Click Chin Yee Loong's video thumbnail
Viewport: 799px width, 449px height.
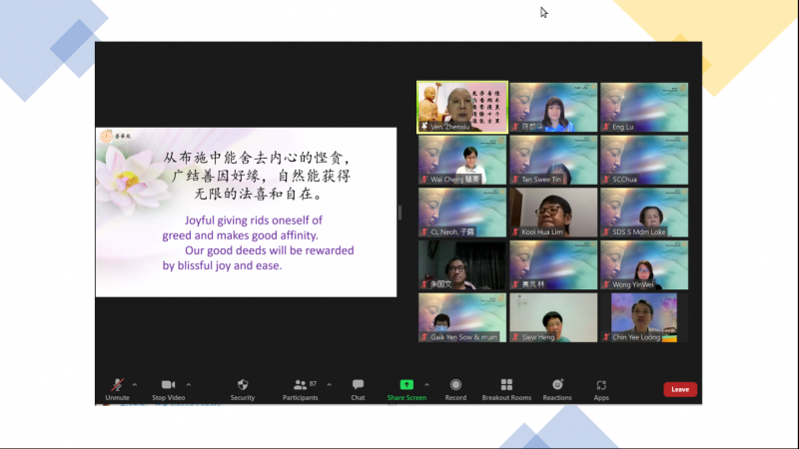[x=644, y=317]
